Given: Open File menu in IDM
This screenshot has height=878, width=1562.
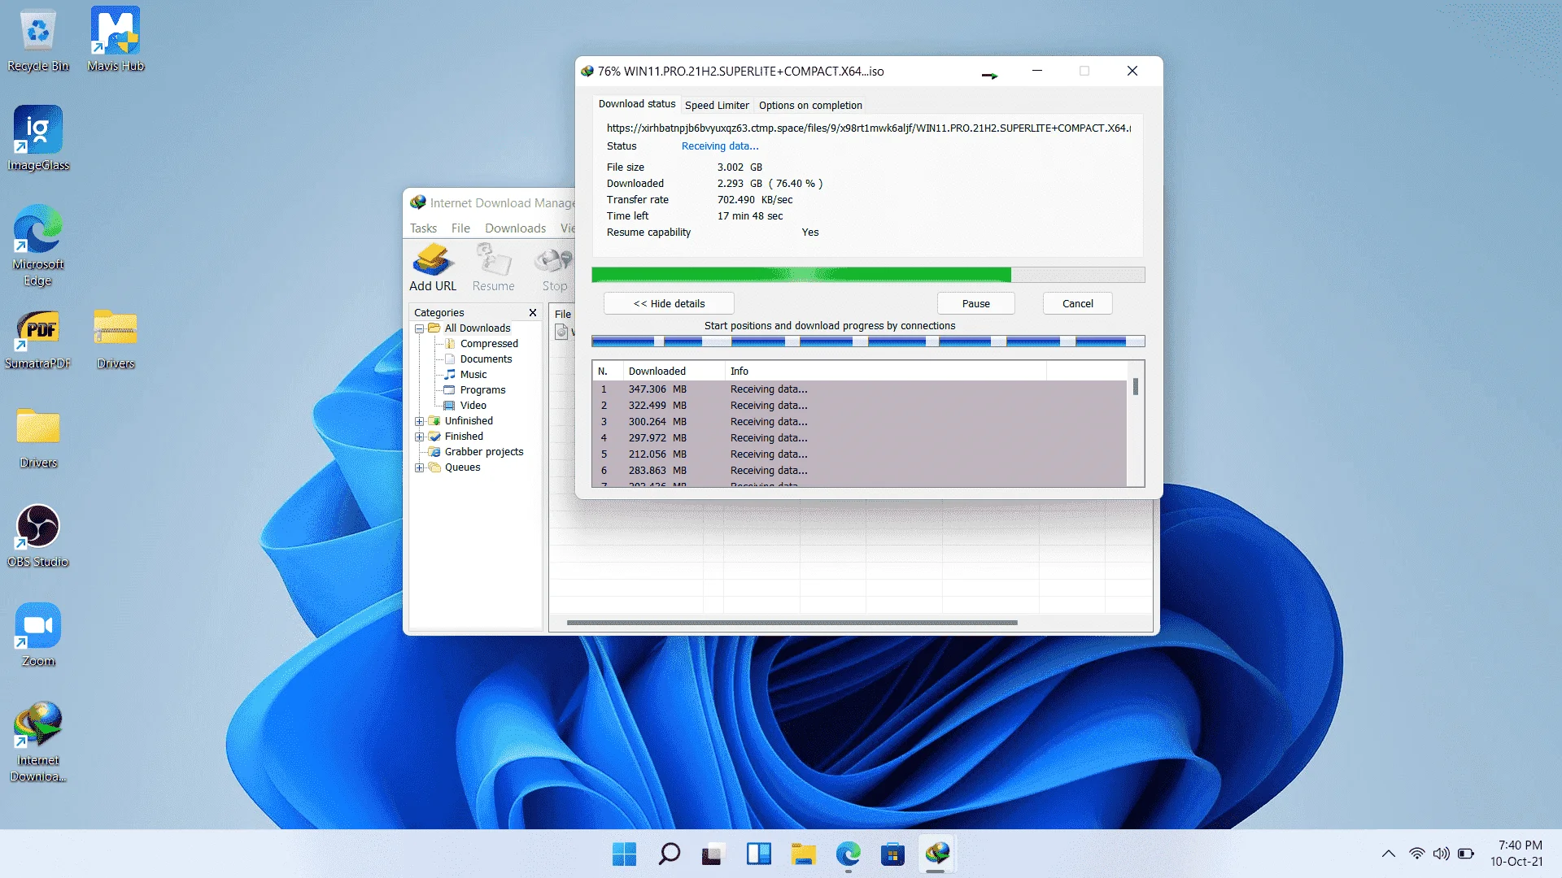Looking at the screenshot, I should (x=460, y=228).
